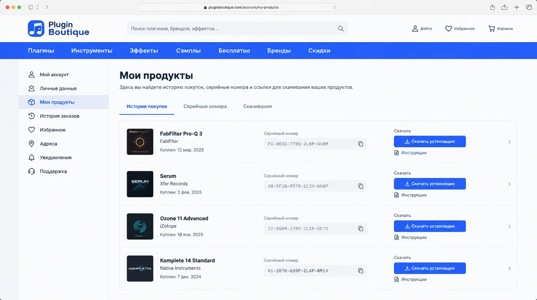Download the Komplete 14 Standard installer
The width and height of the screenshot is (537, 300).
[430, 268]
